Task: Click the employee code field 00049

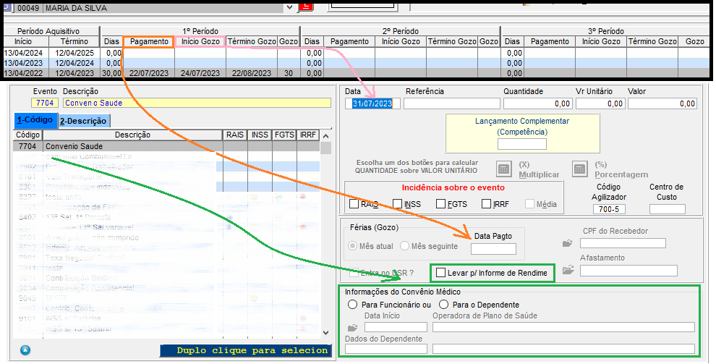Action: point(28,8)
